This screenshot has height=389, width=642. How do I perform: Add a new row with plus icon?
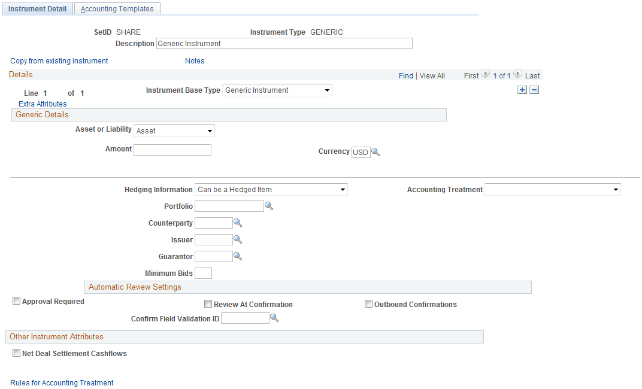(522, 90)
